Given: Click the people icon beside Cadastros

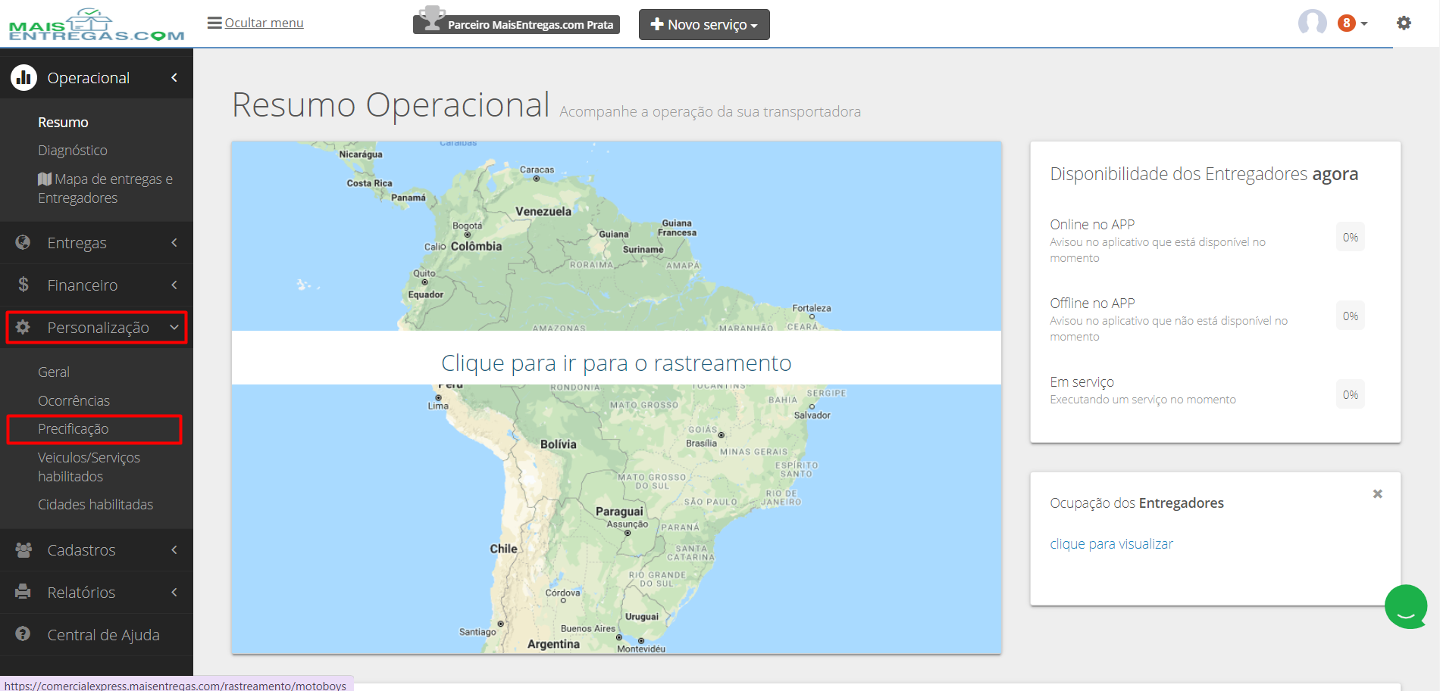Looking at the screenshot, I should [x=23, y=549].
